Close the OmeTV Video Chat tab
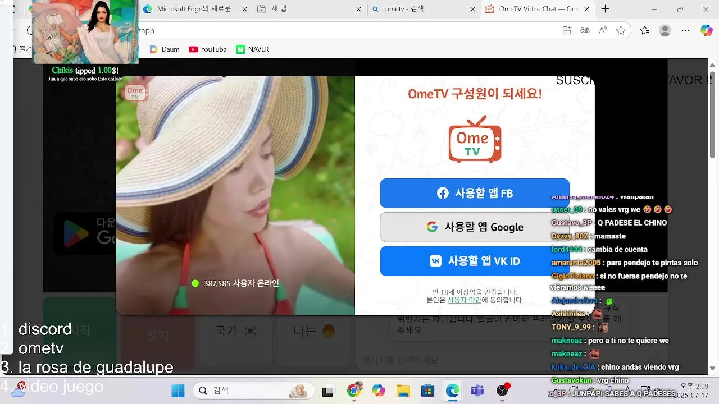This screenshot has width=719, height=404. [x=587, y=9]
